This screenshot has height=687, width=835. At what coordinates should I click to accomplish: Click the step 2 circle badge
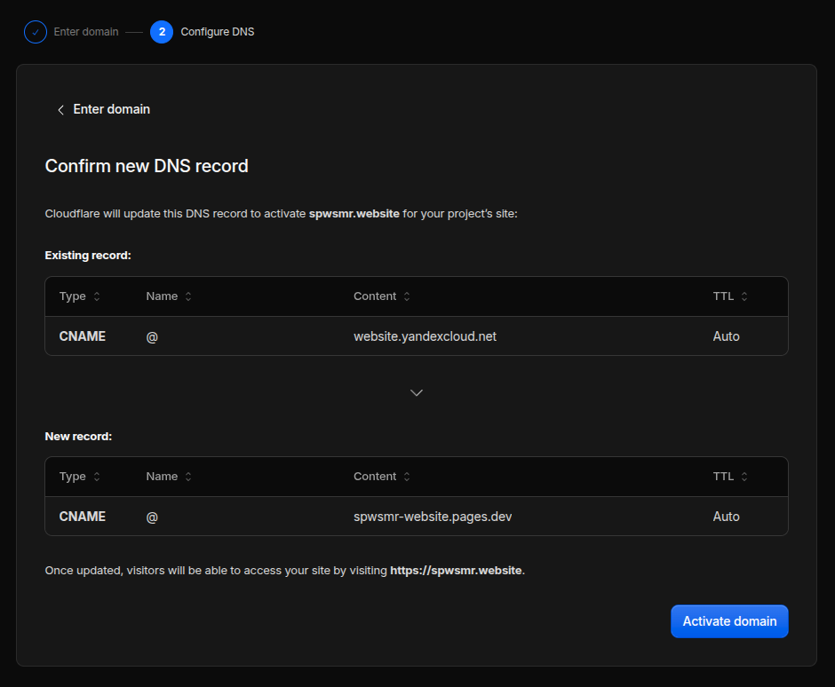[x=162, y=32]
